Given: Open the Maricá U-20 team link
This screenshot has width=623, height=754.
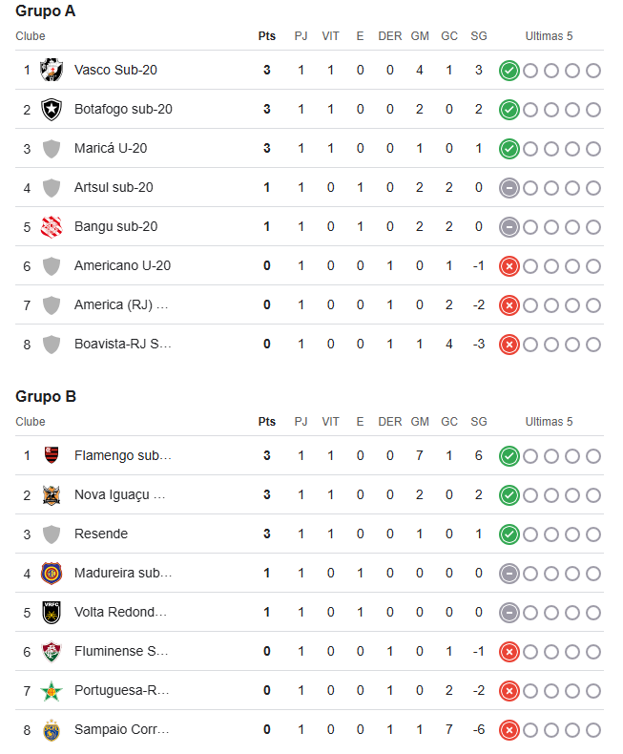Looking at the screenshot, I should tap(111, 148).
